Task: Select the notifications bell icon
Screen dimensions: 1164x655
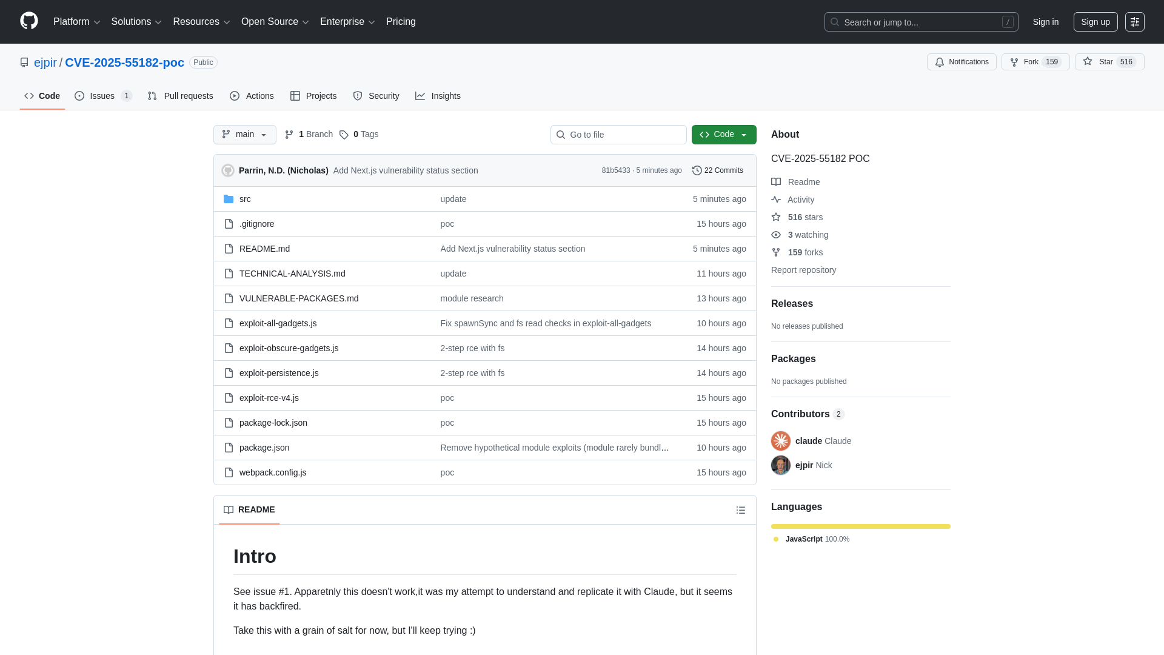Action: click(940, 62)
